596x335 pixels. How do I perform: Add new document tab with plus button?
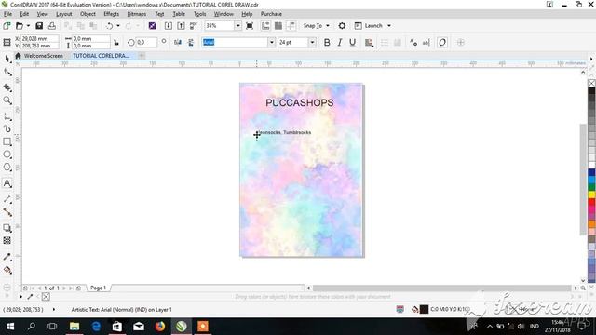point(142,56)
